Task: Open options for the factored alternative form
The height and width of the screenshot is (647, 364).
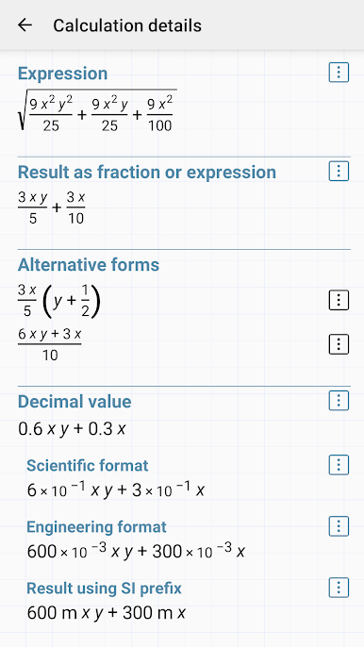Action: click(x=339, y=300)
